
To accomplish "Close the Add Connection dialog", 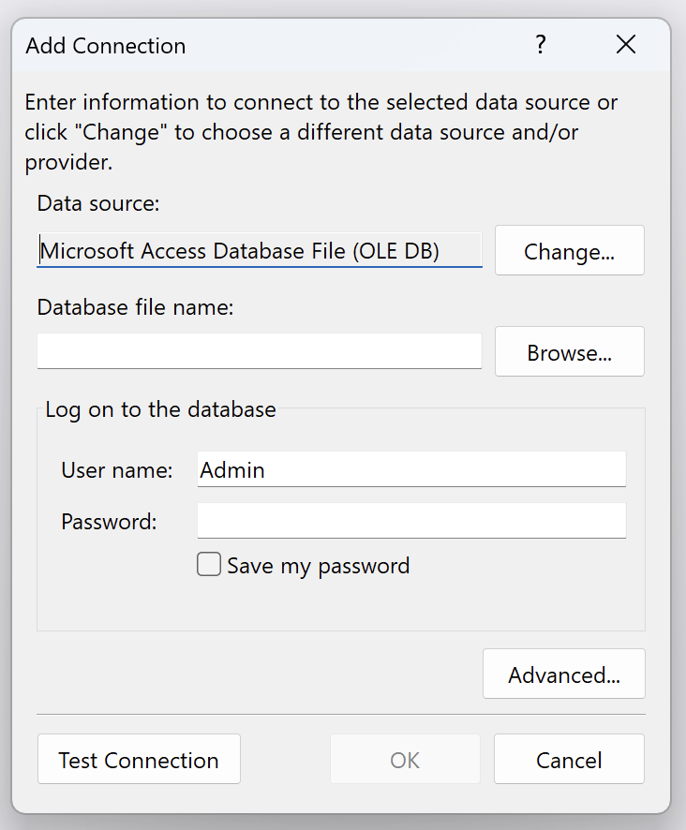I will coord(626,45).
